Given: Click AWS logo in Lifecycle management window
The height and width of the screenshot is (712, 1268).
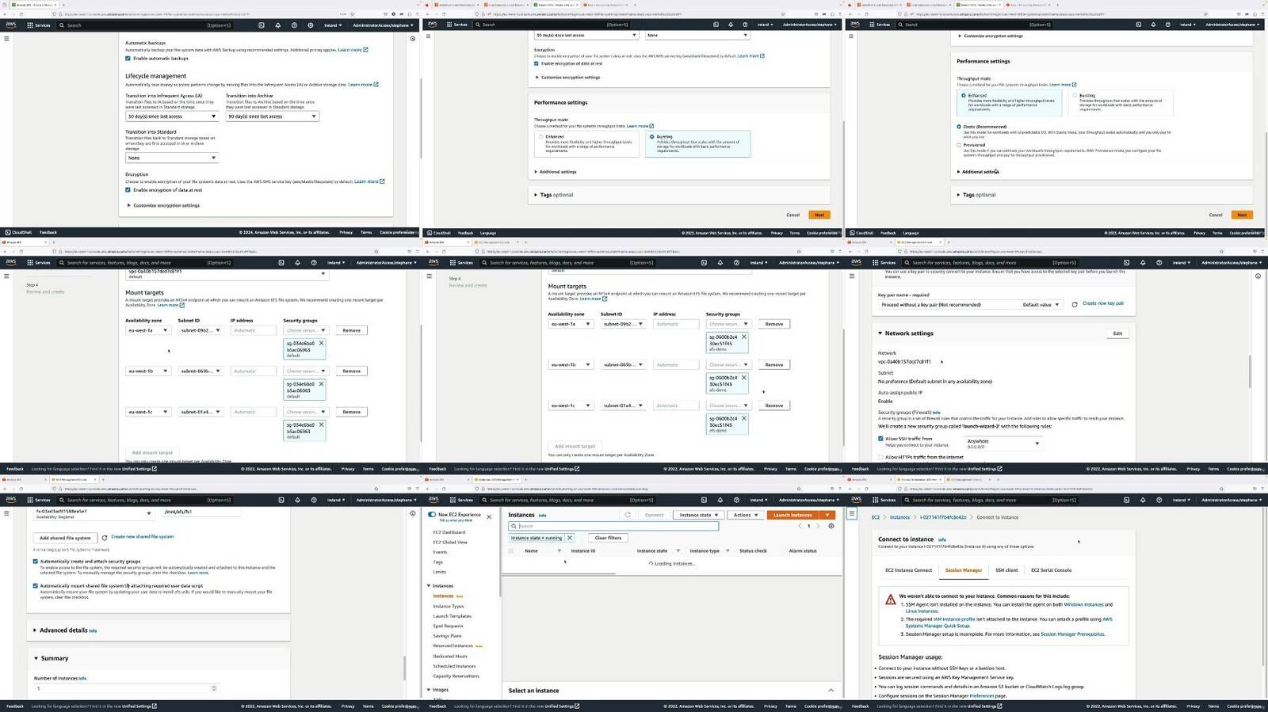Looking at the screenshot, I should pyautogui.click(x=10, y=25).
